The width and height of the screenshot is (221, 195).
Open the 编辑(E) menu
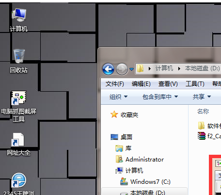[x=141, y=84]
